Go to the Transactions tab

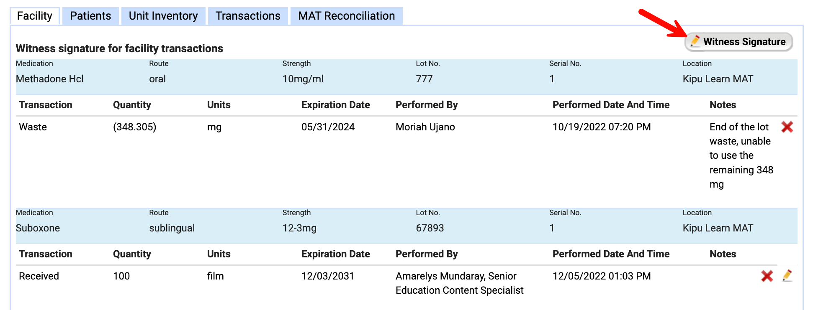(x=248, y=16)
